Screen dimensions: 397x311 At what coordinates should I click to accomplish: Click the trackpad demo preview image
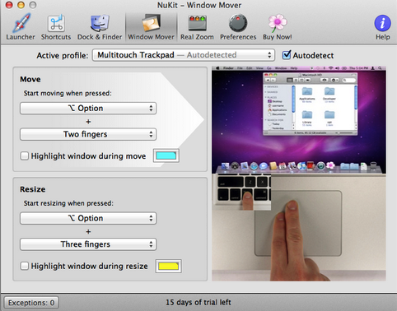pyautogui.click(x=299, y=174)
